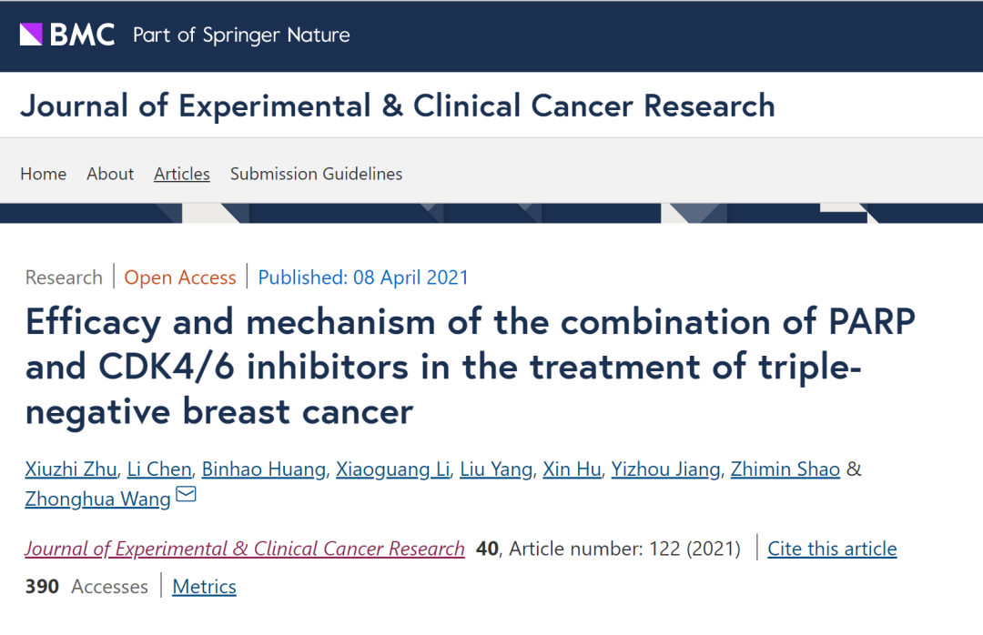Open author Xiuzhi Zhu's details

pos(71,469)
